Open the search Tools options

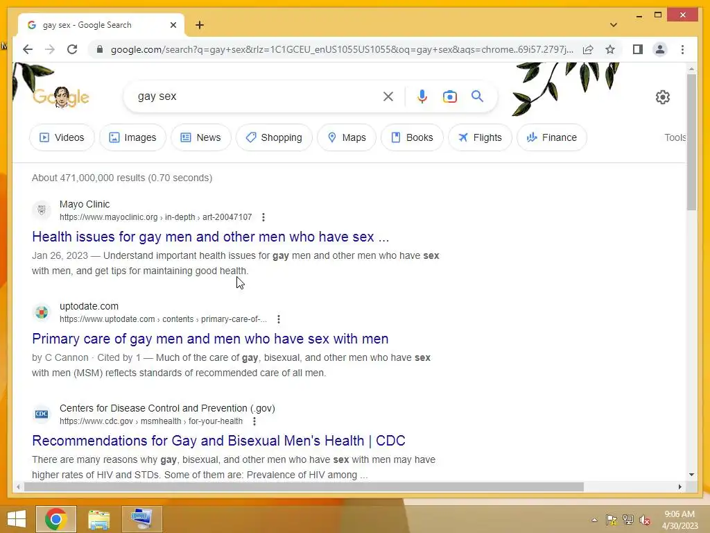click(x=675, y=137)
